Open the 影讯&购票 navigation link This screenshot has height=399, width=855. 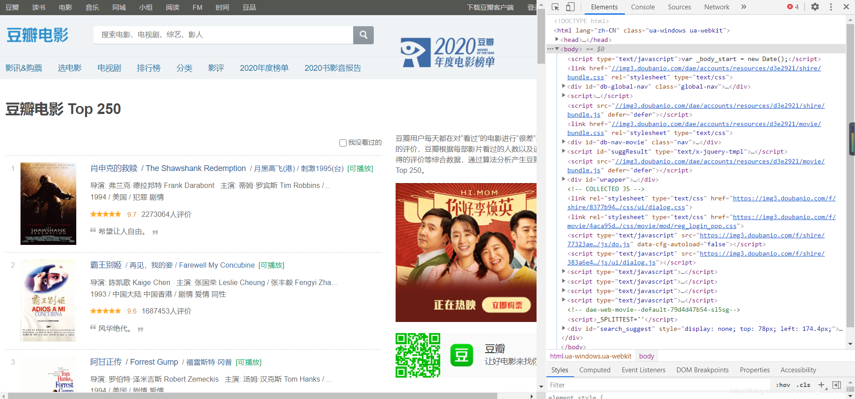click(x=24, y=68)
